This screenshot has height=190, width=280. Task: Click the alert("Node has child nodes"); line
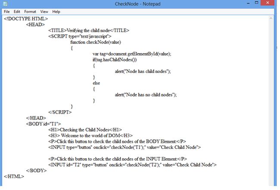click(x=143, y=71)
